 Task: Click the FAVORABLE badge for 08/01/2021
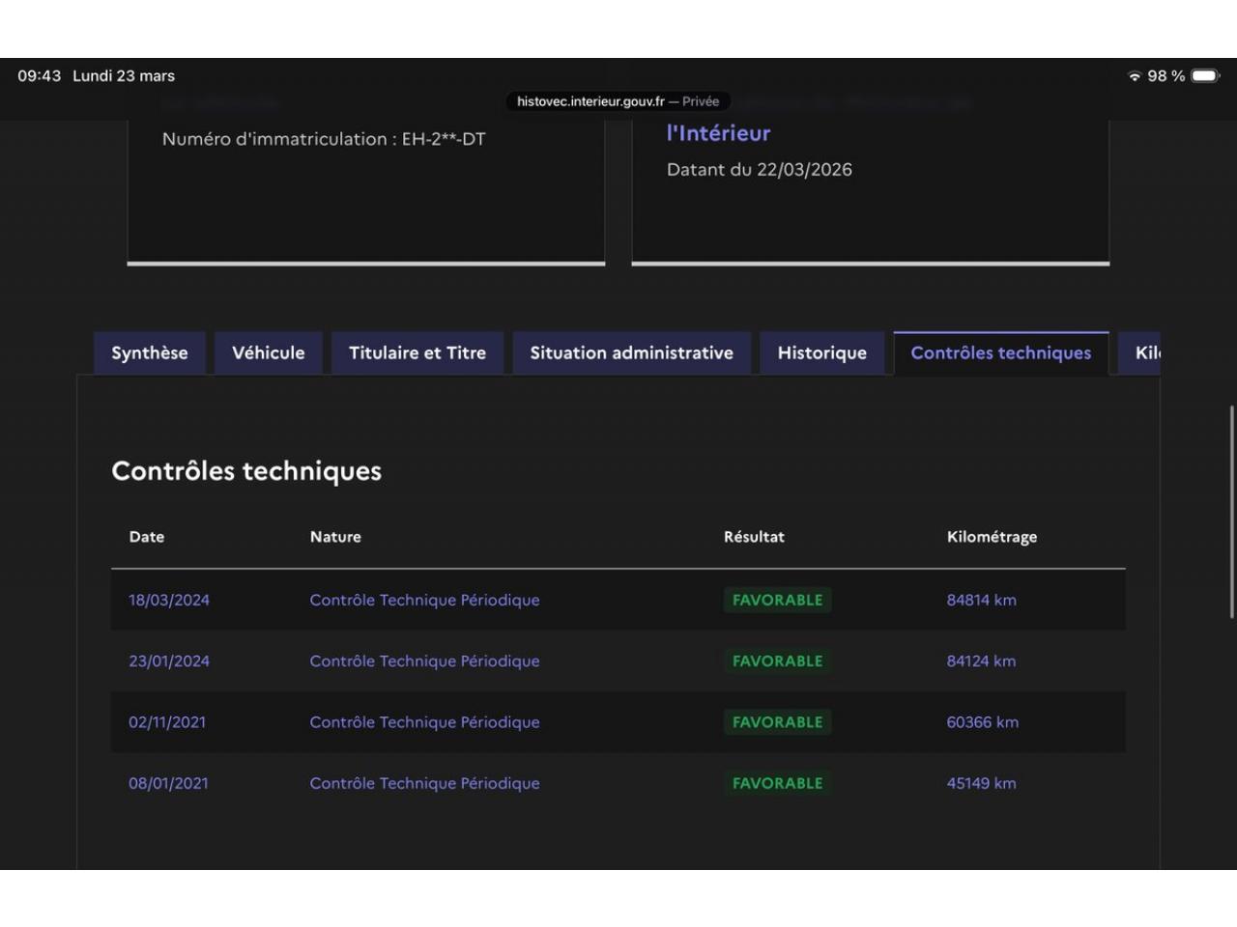(x=777, y=783)
